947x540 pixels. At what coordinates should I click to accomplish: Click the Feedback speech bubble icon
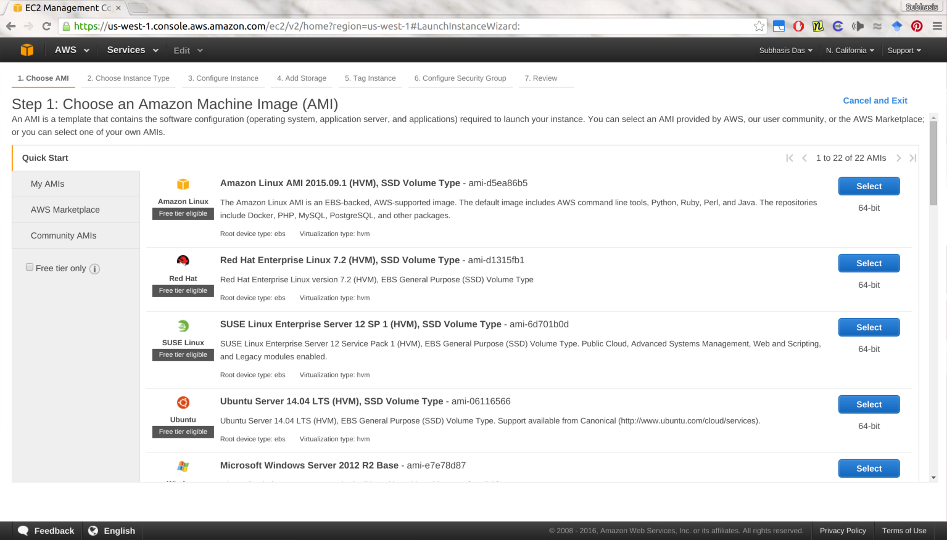[23, 531]
